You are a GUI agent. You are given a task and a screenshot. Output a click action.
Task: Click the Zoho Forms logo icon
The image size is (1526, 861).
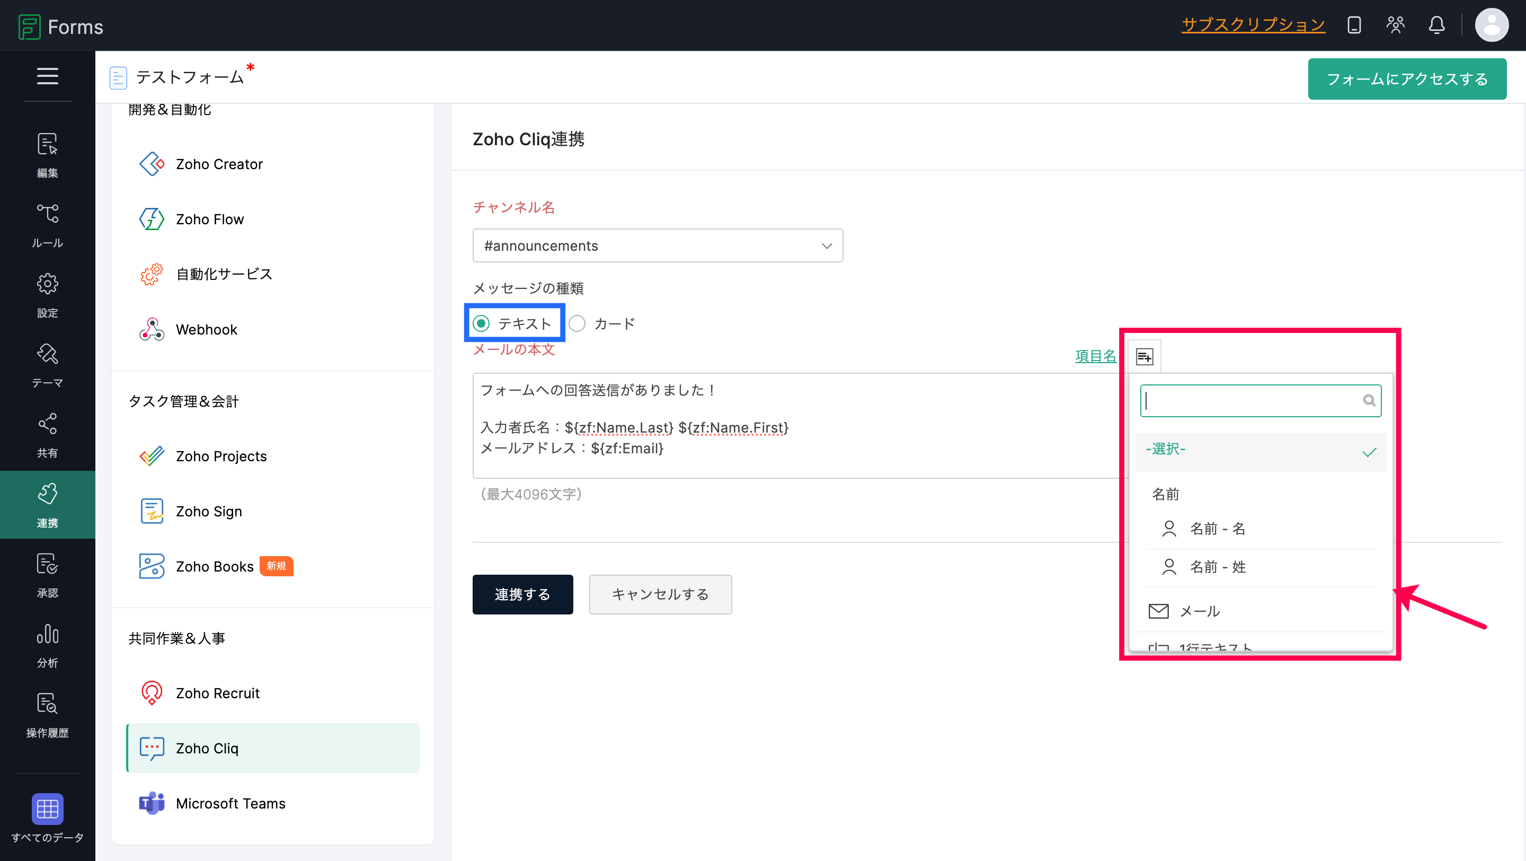pos(29,27)
